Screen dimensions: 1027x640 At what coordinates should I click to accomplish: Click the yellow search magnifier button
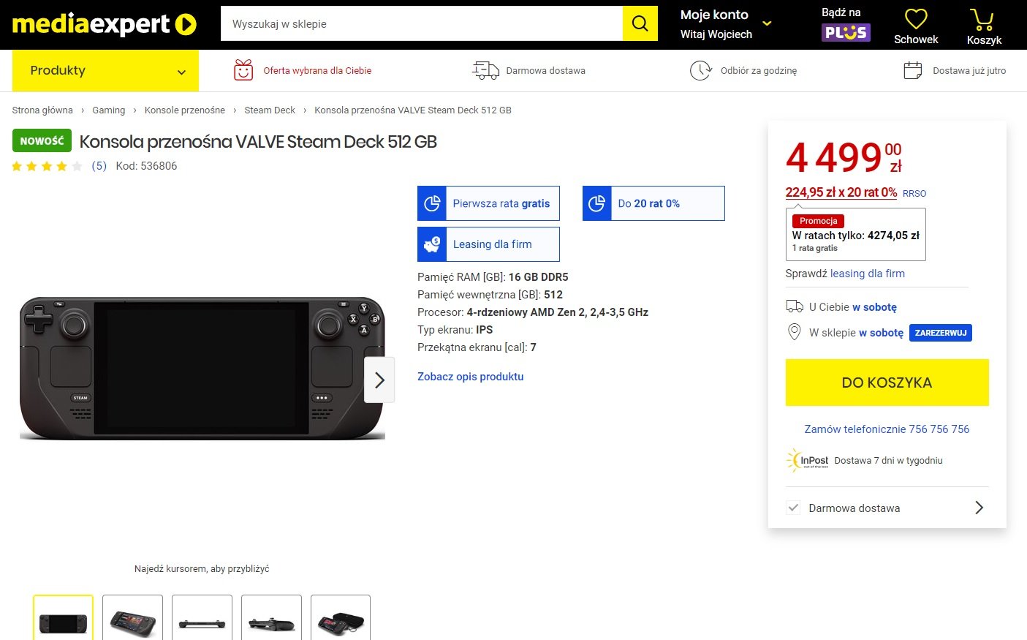[640, 23]
